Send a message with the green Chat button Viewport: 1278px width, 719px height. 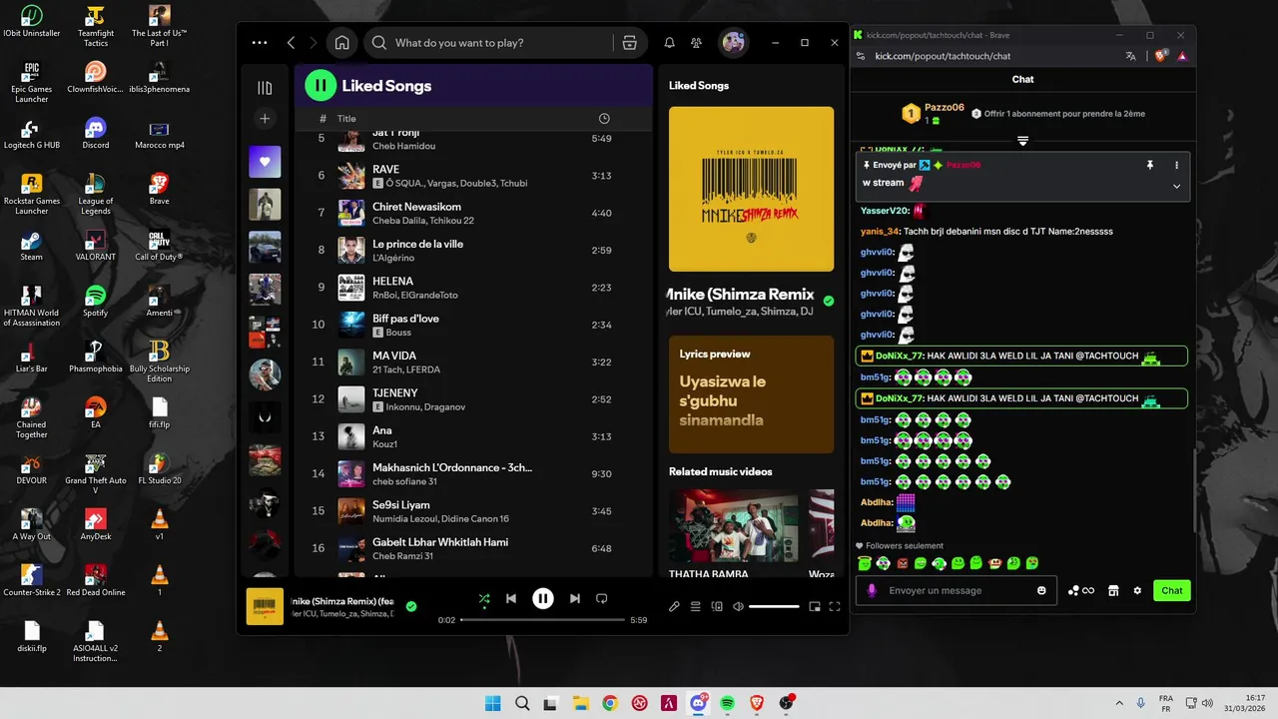1172,590
